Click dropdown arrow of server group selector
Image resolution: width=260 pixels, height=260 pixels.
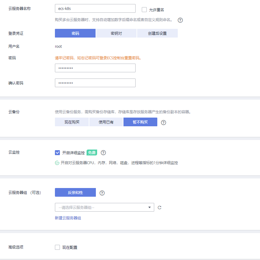point(149,207)
